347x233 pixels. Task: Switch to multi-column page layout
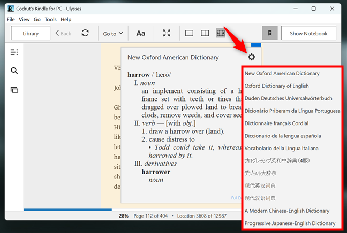(220, 33)
